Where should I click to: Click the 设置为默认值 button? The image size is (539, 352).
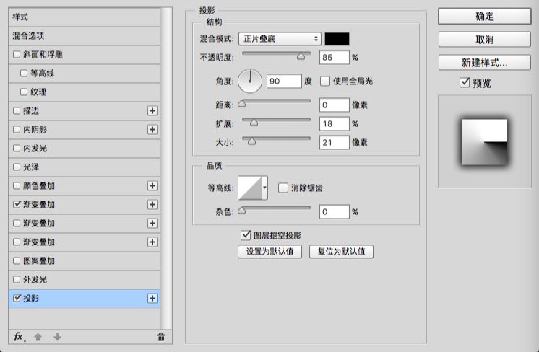click(x=269, y=252)
